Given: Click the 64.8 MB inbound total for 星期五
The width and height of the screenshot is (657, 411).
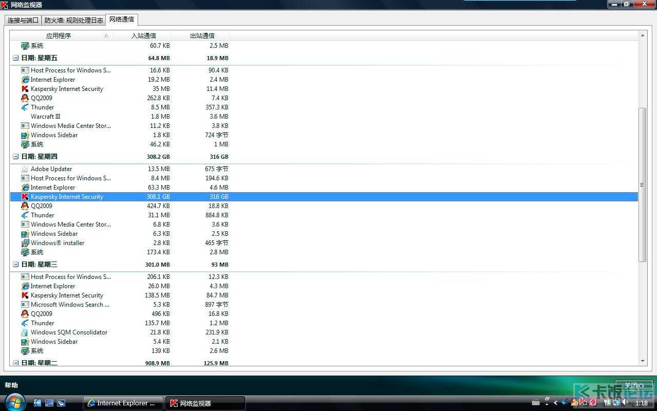Looking at the screenshot, I should 159,58.
